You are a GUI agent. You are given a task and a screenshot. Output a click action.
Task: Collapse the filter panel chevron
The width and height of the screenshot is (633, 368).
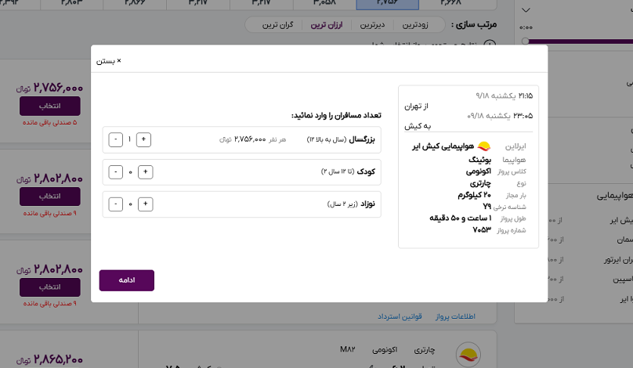coord(526,10)
